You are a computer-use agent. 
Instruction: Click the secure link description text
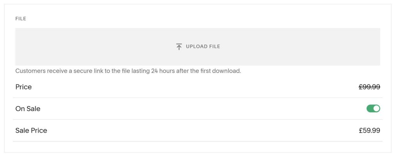[x=128, y=71]
